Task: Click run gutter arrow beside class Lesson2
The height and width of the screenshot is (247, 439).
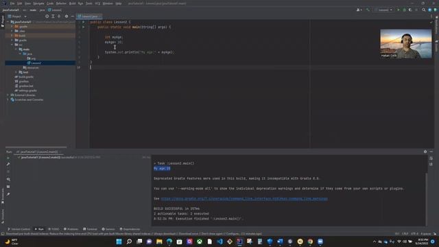Action: tap(84, 22)
